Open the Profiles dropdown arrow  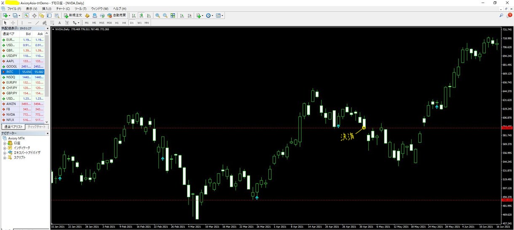[19, 16]
